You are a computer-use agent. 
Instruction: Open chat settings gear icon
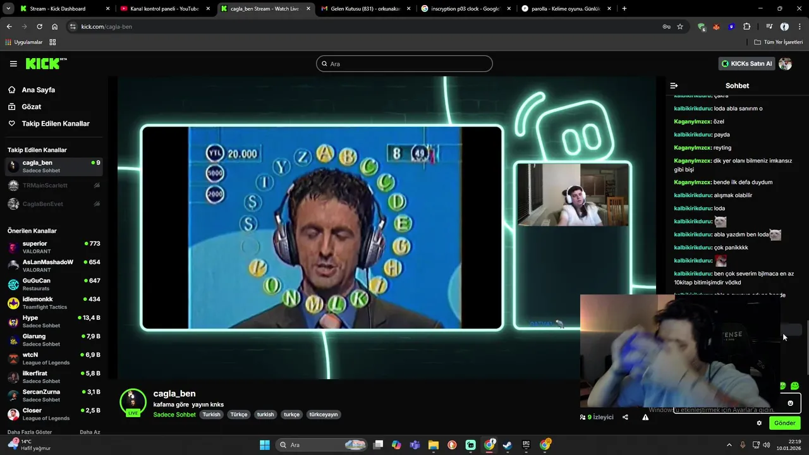click(x=759, y=423)
